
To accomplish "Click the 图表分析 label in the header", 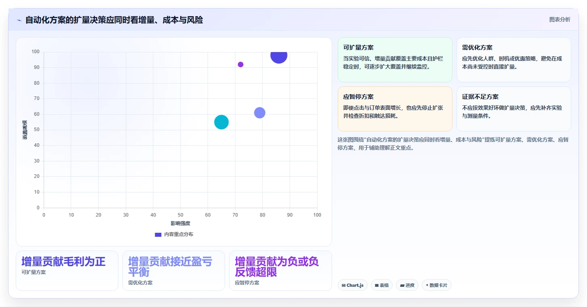I will click(x=560, y=19).
